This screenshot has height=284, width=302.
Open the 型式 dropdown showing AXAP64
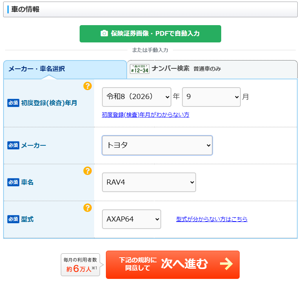pyautogui.click(x=131, y=219)
